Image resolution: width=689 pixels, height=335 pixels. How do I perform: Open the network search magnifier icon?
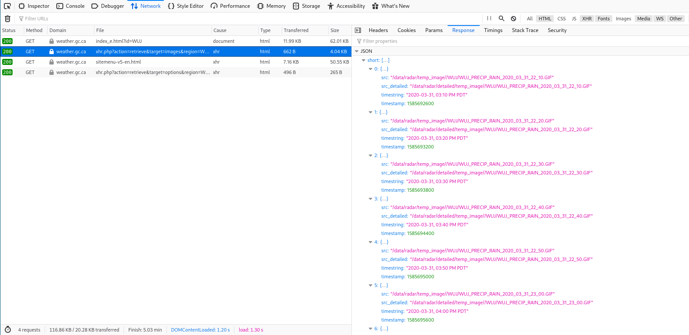point(501,19)
